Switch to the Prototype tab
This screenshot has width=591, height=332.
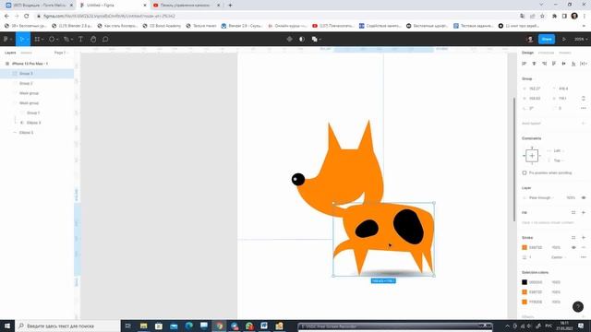pos(546,53)
